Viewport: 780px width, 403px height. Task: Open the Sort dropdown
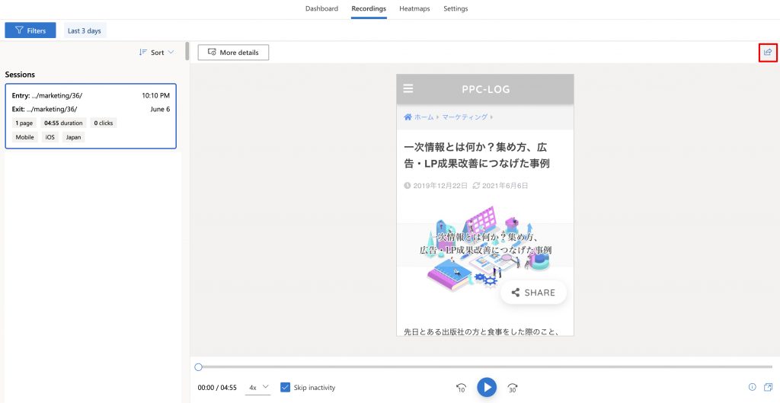(x=157, y=53)
